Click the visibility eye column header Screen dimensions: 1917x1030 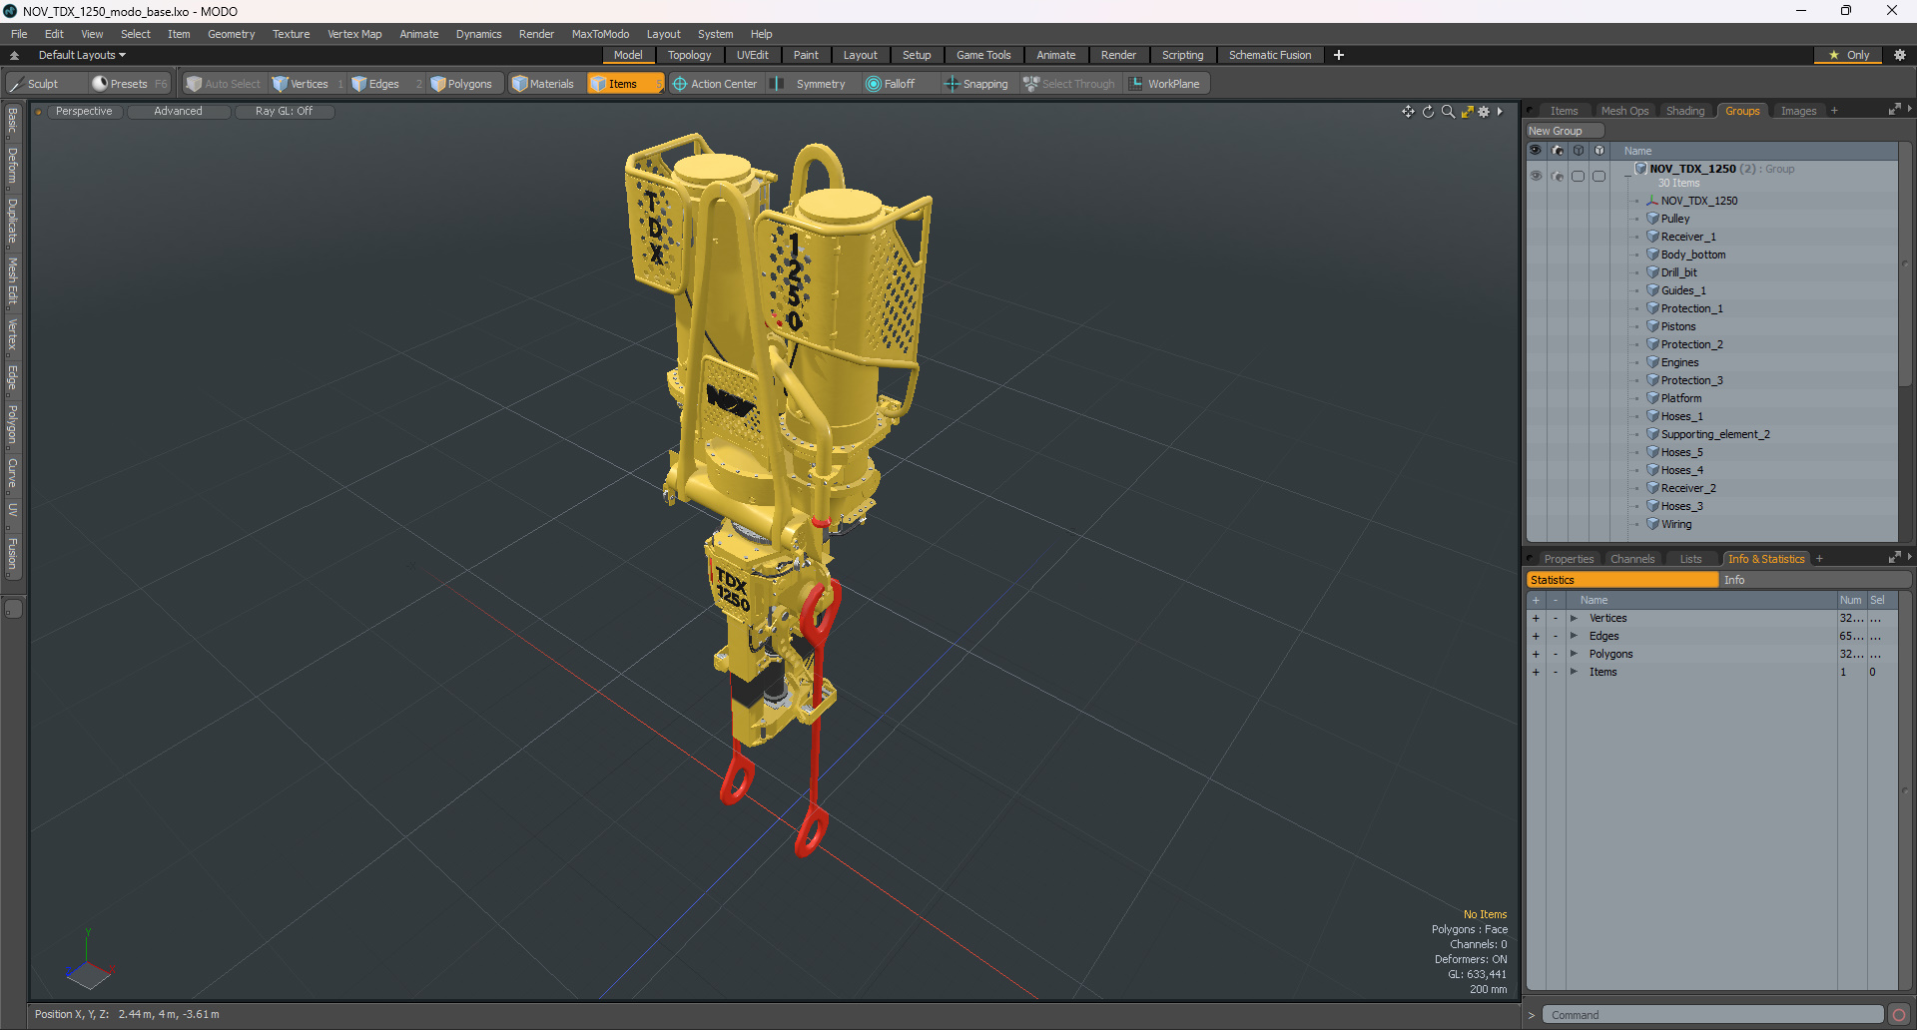click(x=1536, y=151)
